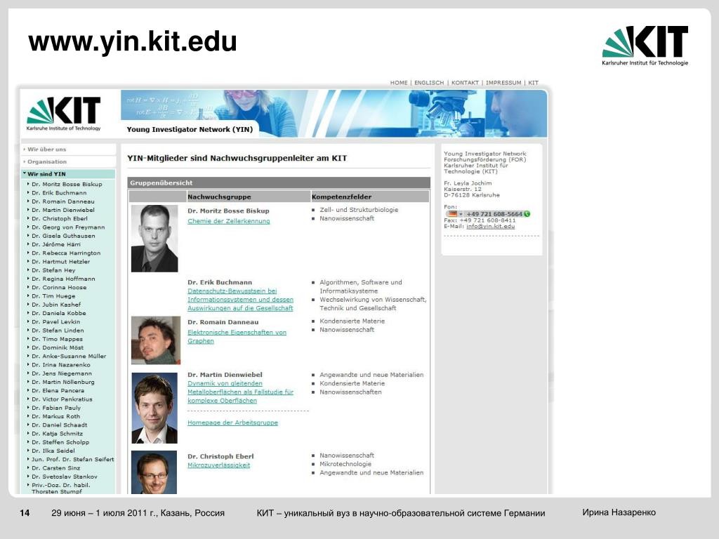The image size is (719, 539).
Task: Open Dr. Elena Pancera sidebar entry
Action: 58,390
